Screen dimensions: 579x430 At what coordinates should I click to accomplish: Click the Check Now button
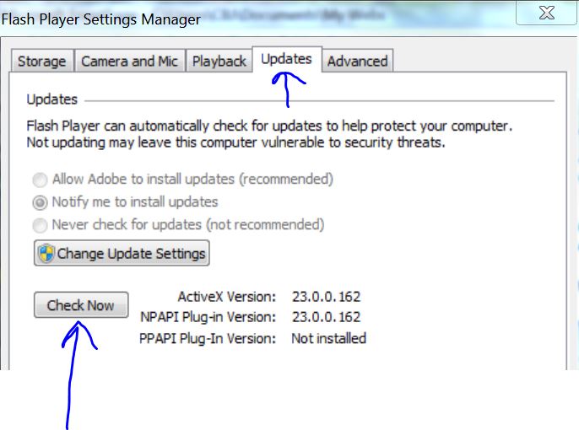click(x=81, y=305)
